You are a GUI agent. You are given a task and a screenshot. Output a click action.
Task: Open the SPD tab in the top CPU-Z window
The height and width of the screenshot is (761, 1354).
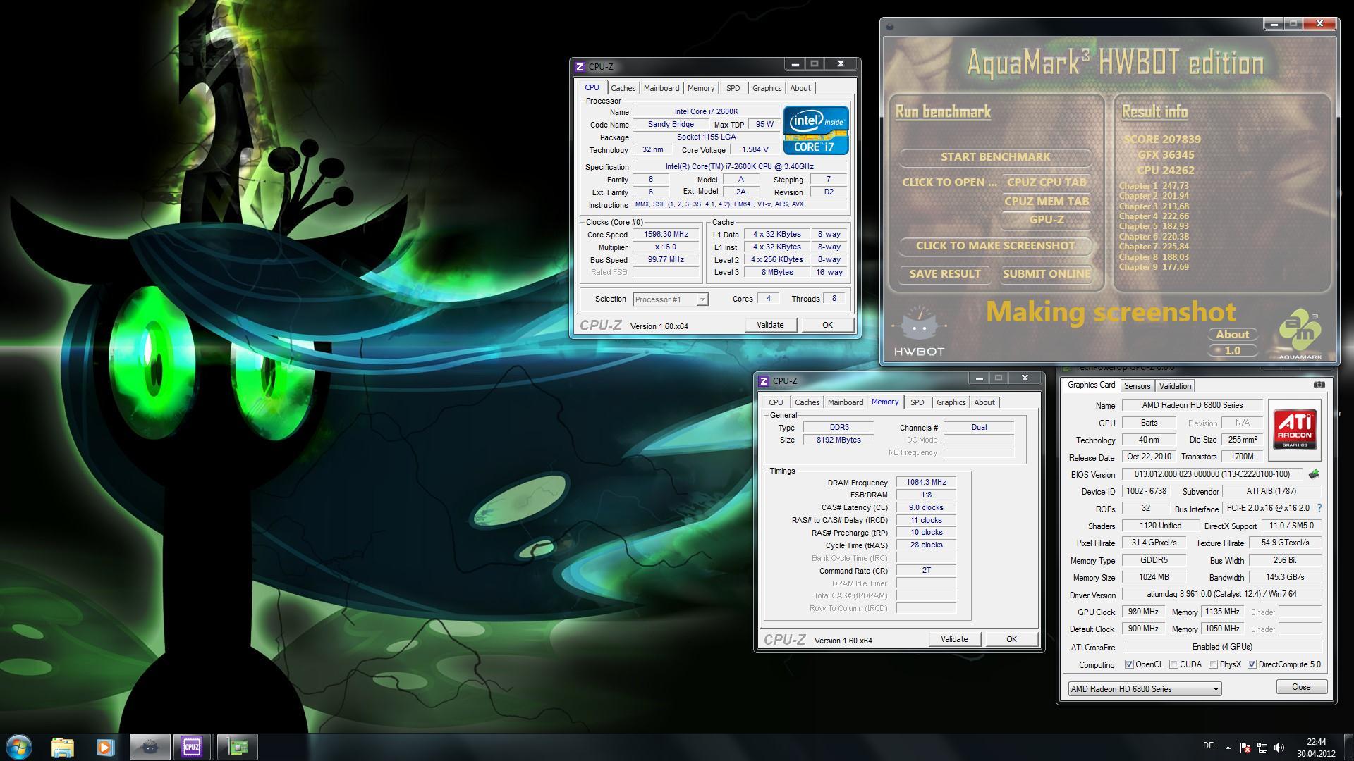click(x=733, y=88)
